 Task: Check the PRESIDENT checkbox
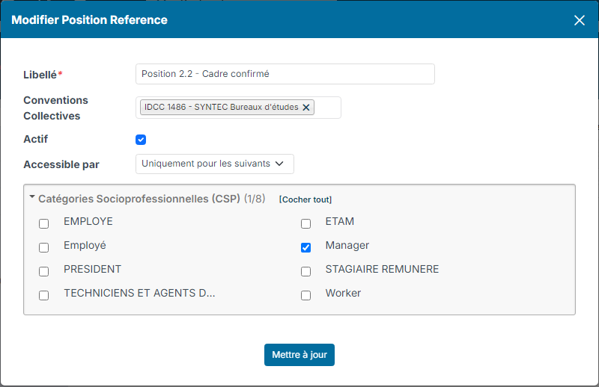pos(44,271)
